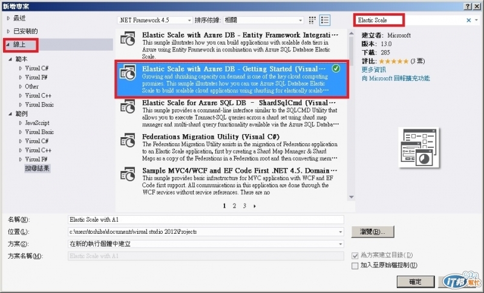Viewport: 484px width, 293px height.
Task: Click the results list scroll up arrow
Action: 352,33
